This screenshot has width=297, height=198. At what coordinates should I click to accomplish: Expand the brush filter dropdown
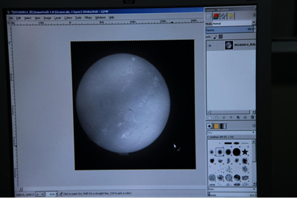[253, 133]
